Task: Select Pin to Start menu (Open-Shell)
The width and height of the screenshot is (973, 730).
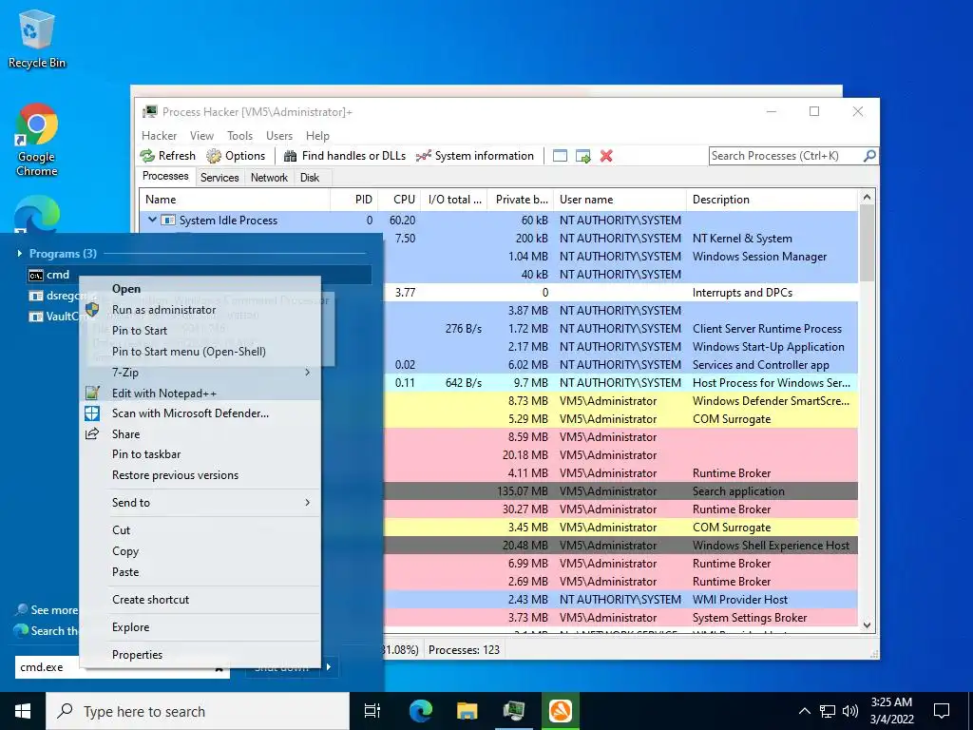Action: pos(189,352)
